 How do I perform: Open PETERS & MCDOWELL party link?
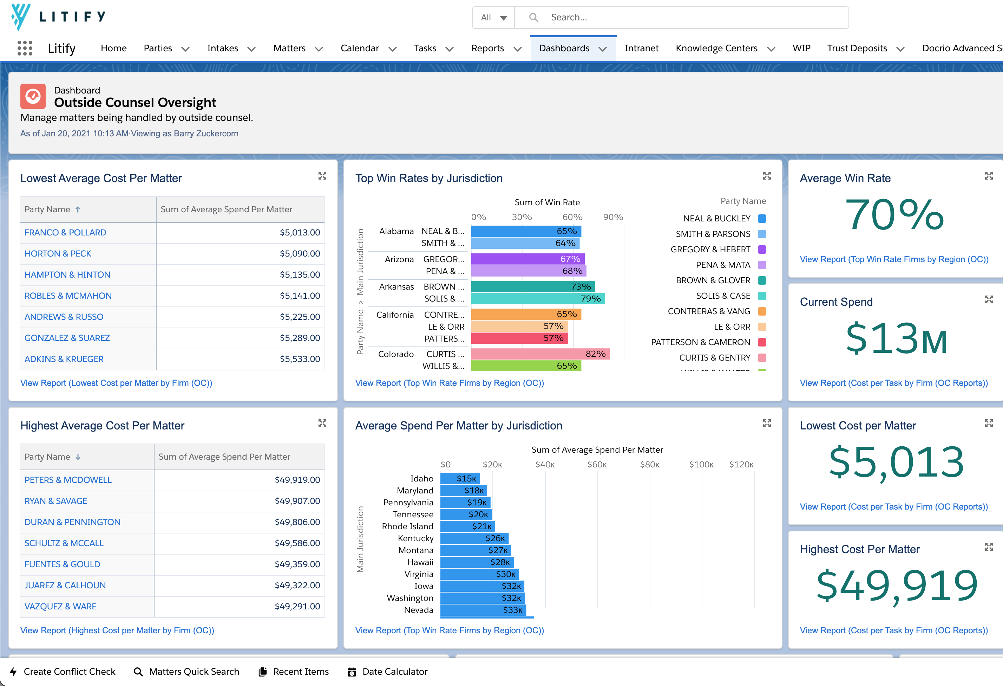click(x=68, y=480)
